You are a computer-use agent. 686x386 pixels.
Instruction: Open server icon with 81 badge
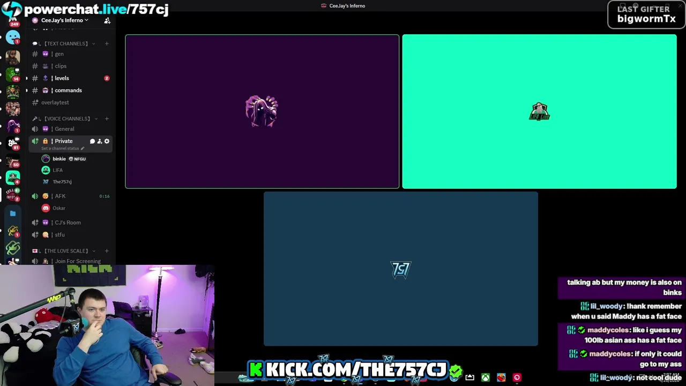click(13, 143)
